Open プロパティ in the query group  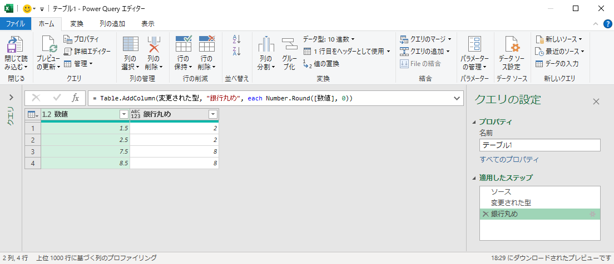click(81, 39)
